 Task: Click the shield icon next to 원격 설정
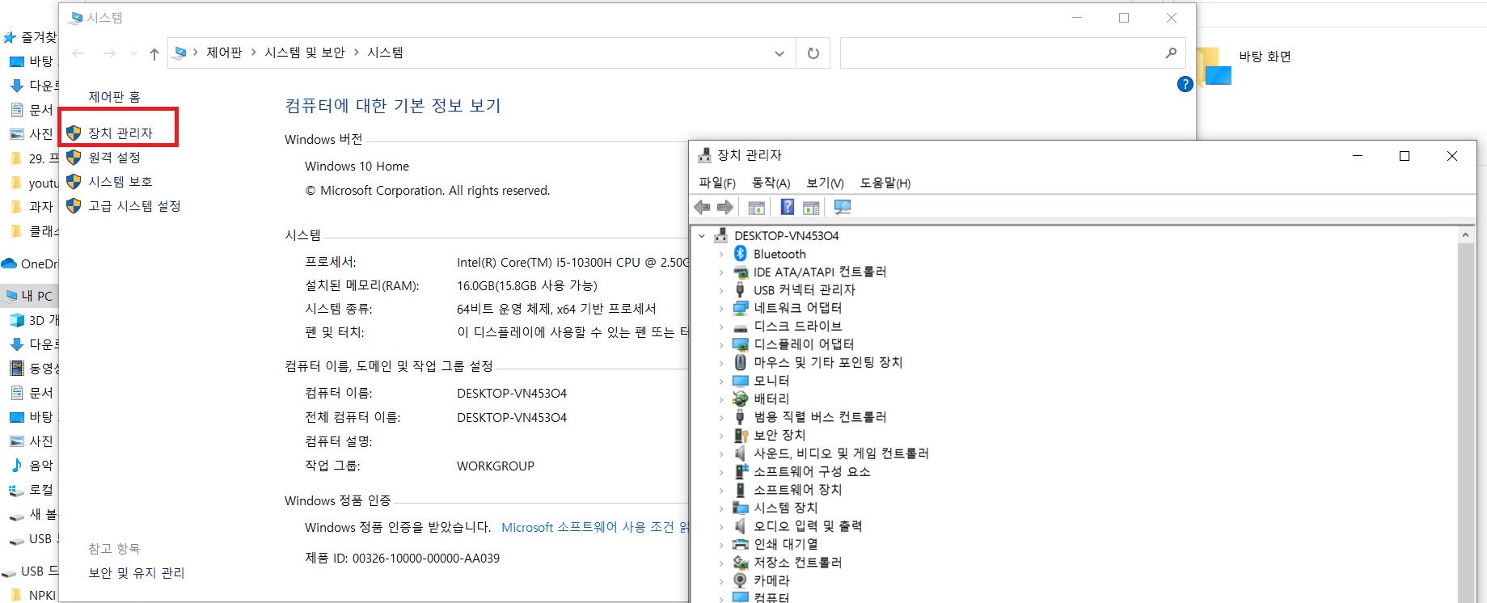74,158
